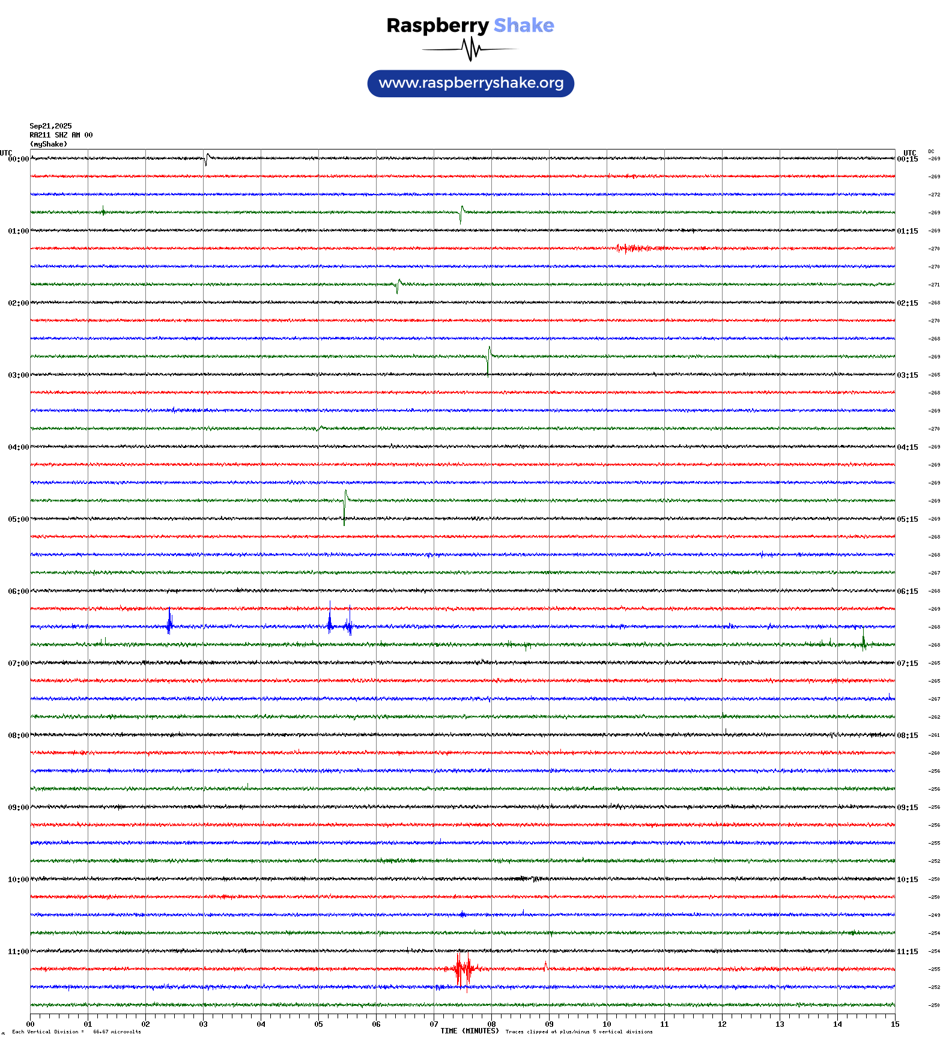
Task: Click the 08:15 label on the right axis
Action: coord(907,736)
